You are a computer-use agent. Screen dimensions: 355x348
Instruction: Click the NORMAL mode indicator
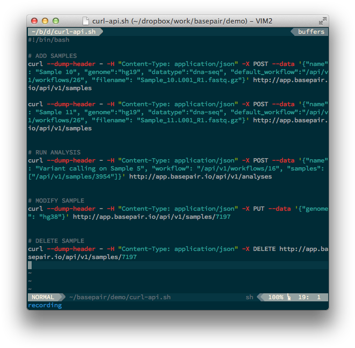point(43,297)
